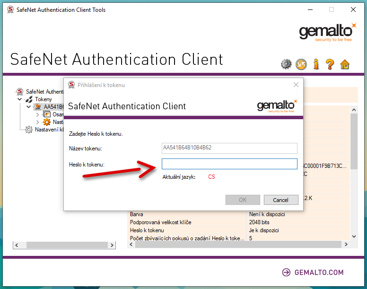Select SafeNet Authentication root tree node
This screenshot has height=289, width=367.
[x=44, y=91]
